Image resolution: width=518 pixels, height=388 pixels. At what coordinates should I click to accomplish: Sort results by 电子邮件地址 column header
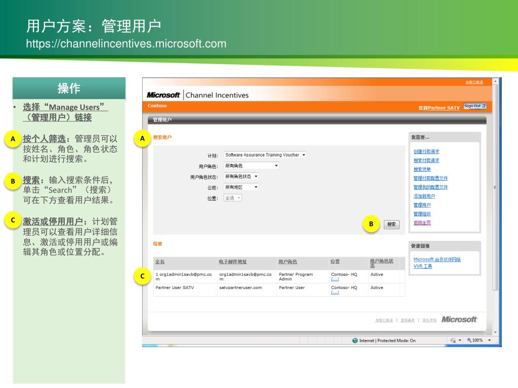(233, 262)
